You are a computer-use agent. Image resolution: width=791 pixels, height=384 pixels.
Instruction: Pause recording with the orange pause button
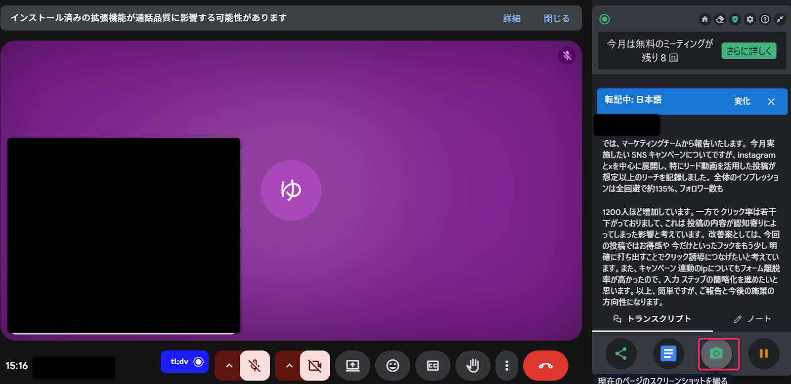tap(763, 353)
